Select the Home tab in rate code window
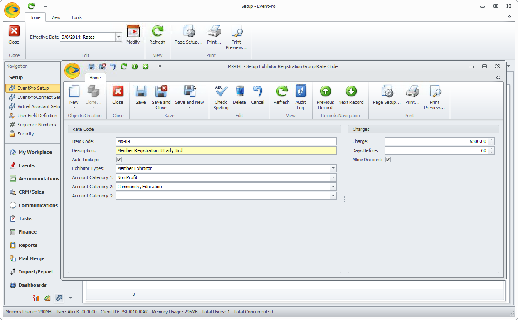The height and width of the screenshot is (320, 518). 95,78
